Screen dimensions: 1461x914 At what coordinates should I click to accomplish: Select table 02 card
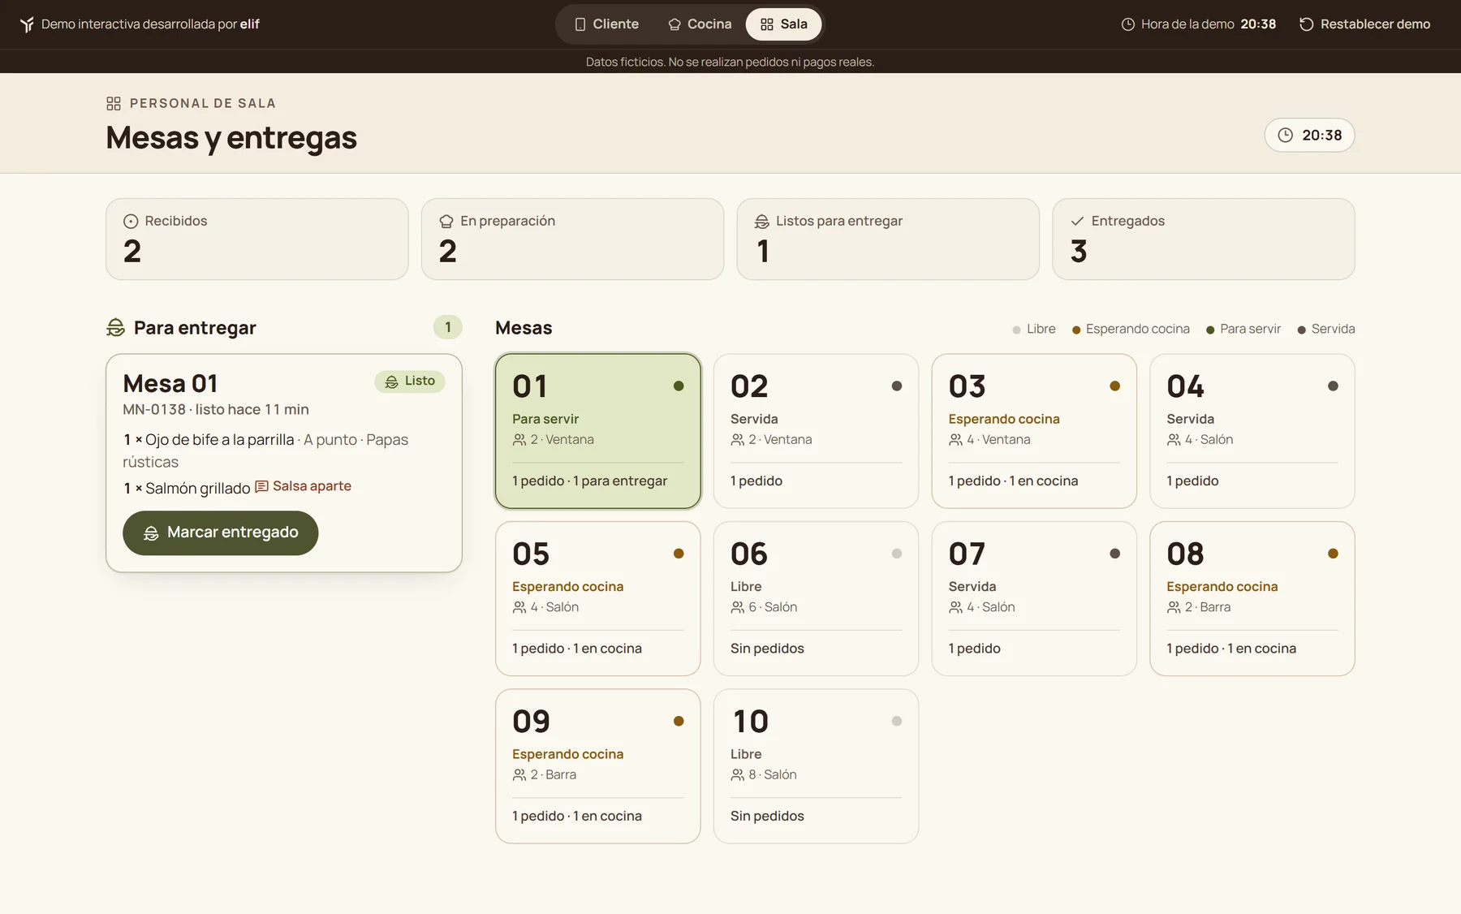(816, 431)
